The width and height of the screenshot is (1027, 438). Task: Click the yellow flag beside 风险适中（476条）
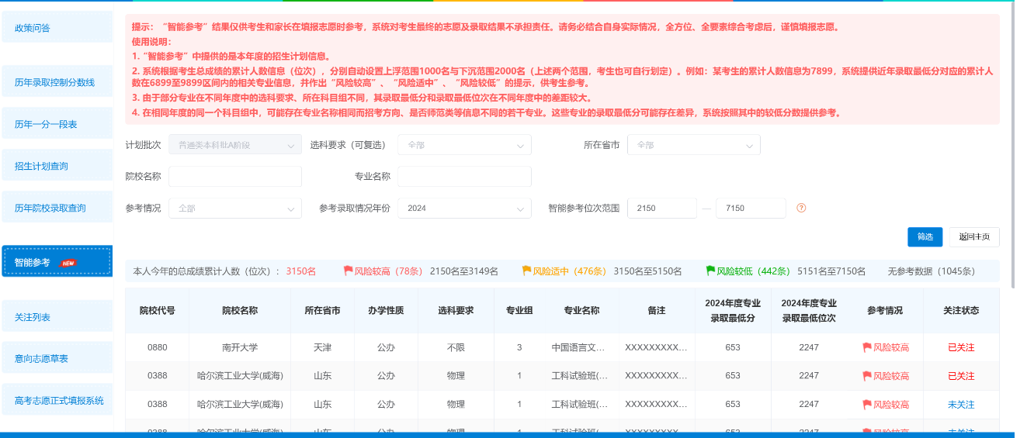click(526, 271)
